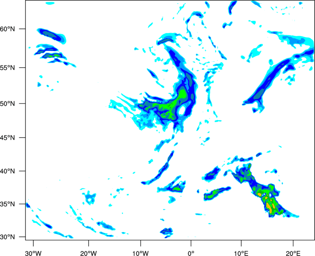Click the 40°N latitude label
The image size is (315, 256).
(x=7, y=171)
